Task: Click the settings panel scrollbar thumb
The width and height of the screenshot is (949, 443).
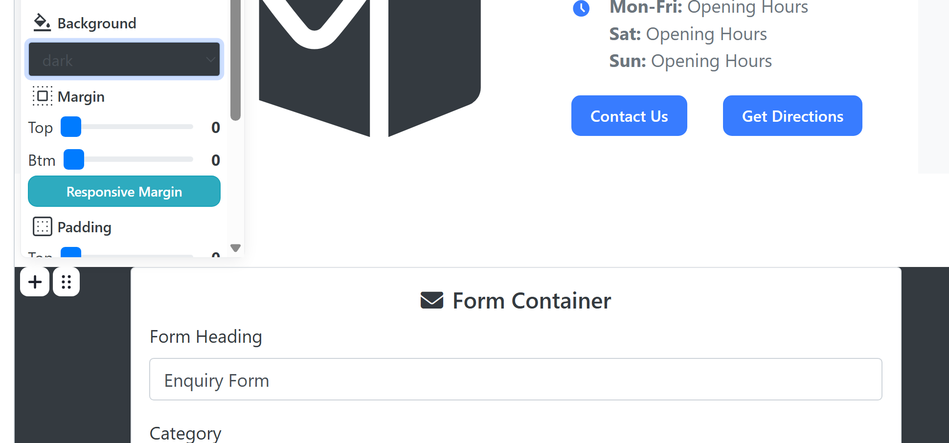Action: pyautogui.click(x=235, y=59)
